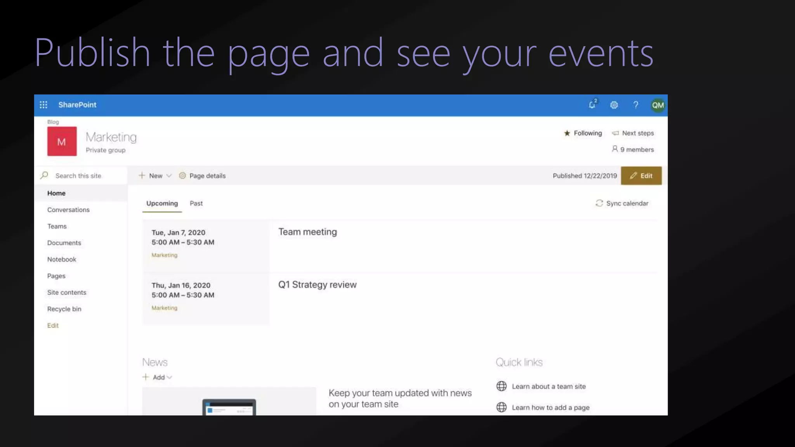Click the Edit link under the navigation
795x447 pixels.
53,326
